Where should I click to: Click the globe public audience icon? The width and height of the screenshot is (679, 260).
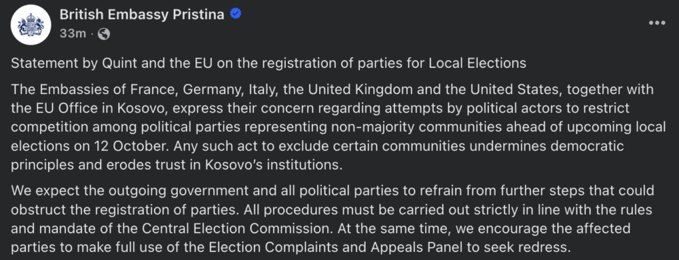104,34
